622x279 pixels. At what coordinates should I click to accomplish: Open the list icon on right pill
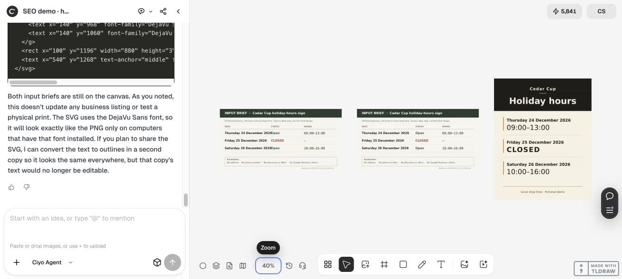tap(610, 210)
